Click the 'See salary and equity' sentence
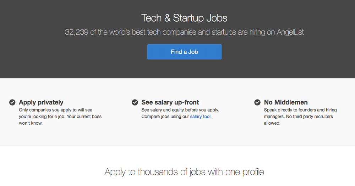Image resolution: width=355 pixels, height=186 pixels. pyautogui.click(x=180, y=110)
